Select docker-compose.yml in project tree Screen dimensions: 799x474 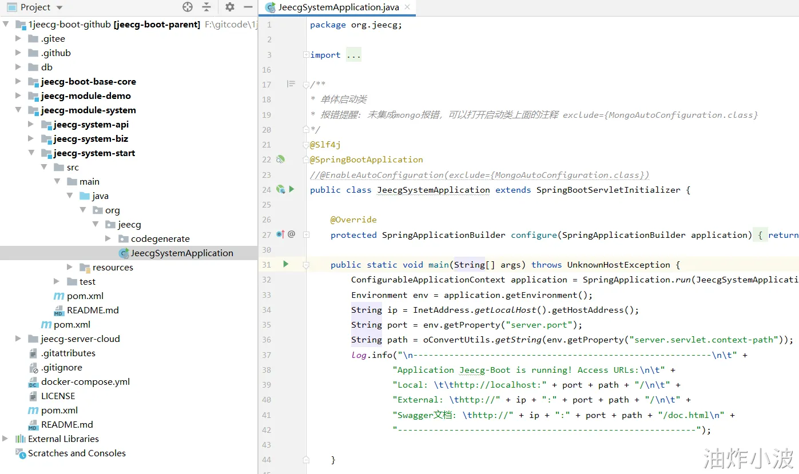coord(85,381)
